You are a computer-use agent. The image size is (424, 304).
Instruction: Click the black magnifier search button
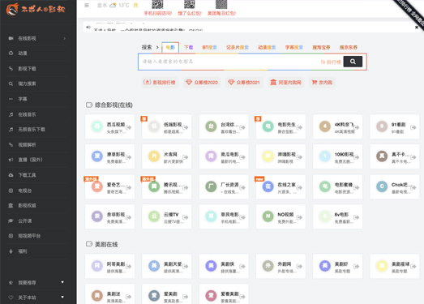click(353, 62)
